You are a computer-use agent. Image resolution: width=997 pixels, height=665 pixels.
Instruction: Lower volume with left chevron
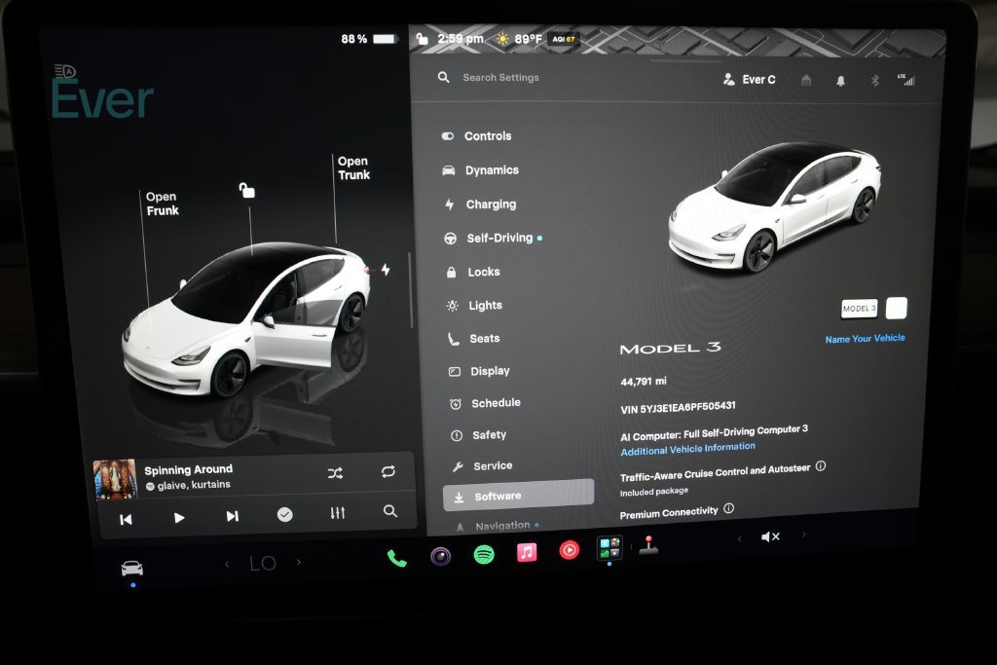pos(740,538)
